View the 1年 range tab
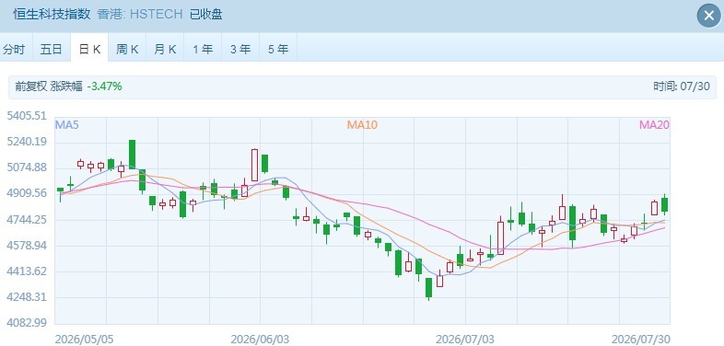Viewport: 724px width, 346px height. [203, 47]
